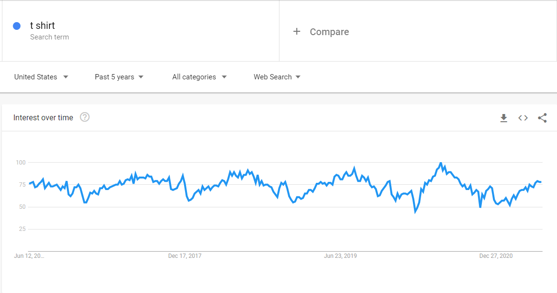Select the Dec 17, 2017 axis label
This screenshot has width=557, height=293.
(185, 256)
